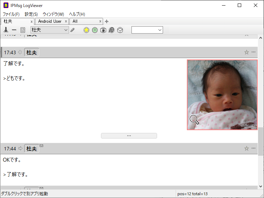Toggle the yellow star favorites filter
Viewport: 264px width, 198px height.
click(86, 30)
